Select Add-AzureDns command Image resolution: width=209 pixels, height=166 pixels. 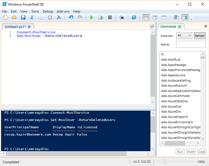tap(171, 112)
